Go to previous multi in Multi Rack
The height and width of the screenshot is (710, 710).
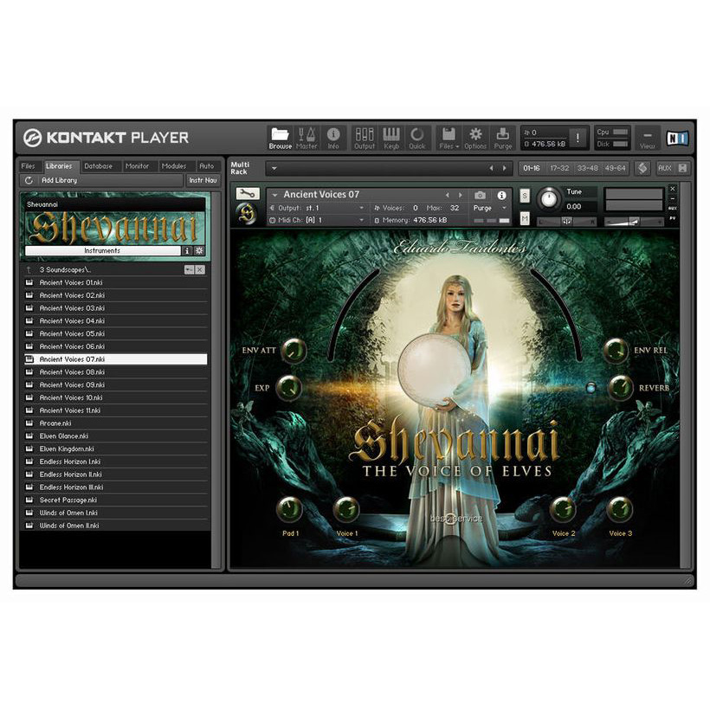tap(491, 168)
